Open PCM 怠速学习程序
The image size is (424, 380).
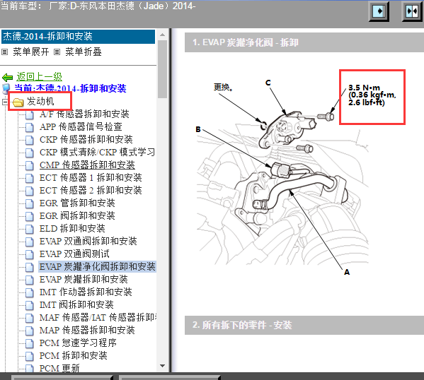(78, 343)
